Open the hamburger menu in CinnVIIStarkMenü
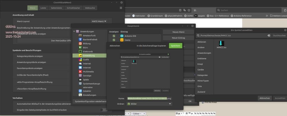This screenshot has height=116, width=287. (121, 8)
